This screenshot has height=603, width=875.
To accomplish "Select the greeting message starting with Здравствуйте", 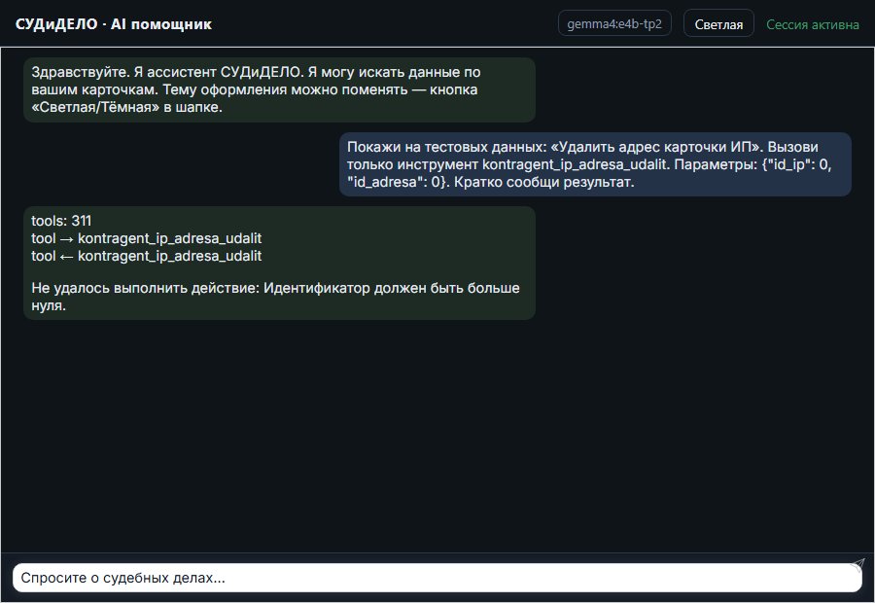I will 279,89.
